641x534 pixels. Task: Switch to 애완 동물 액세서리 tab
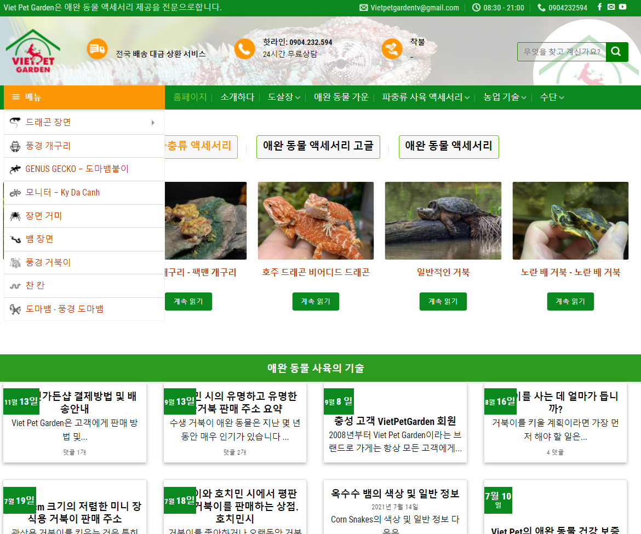pos(449,147)
